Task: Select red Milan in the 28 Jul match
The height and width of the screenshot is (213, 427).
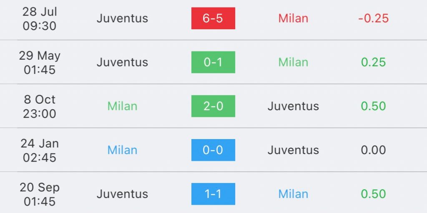Action: [x=293, y=18]
